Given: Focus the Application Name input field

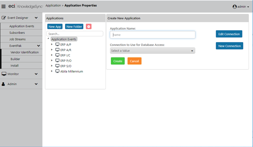Looking at the screenshot, I should pos(153,35).
